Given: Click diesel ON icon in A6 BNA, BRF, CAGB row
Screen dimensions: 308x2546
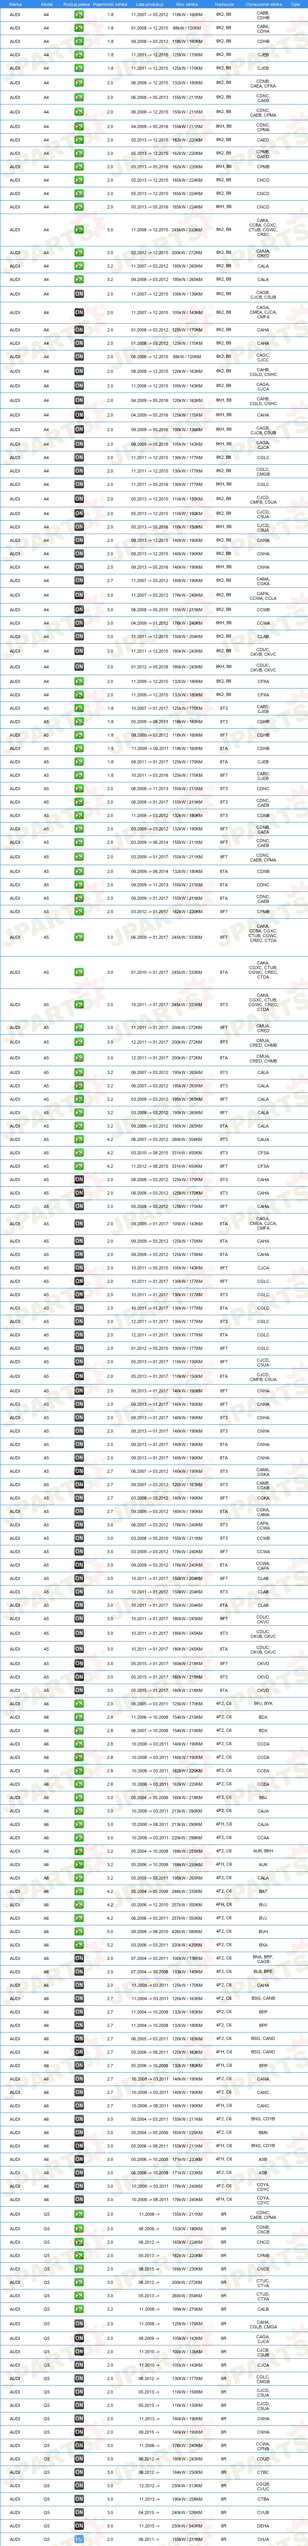Looking at the screenshot, I should click(x=79, y=1958).
